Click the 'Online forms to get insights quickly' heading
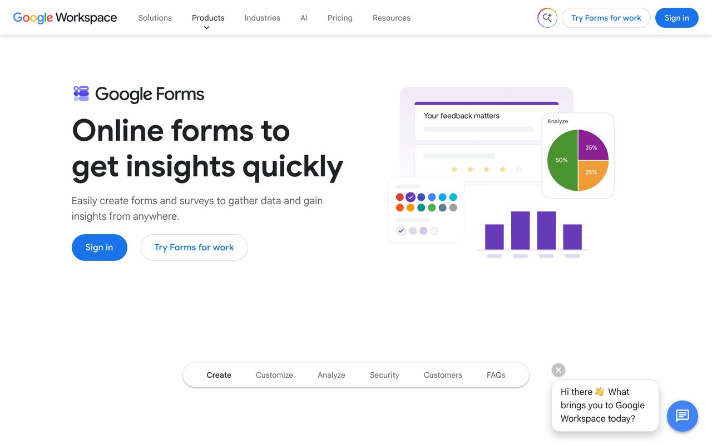This screenshot has width=712, height=445. (x=207, y=149)
